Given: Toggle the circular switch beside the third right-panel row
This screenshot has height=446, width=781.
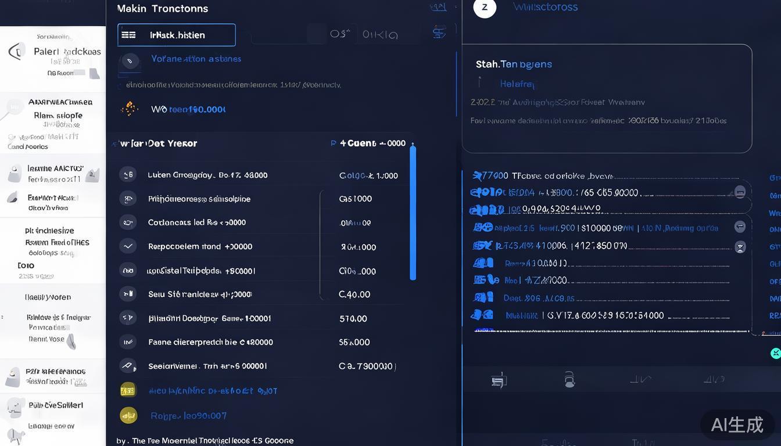Looking at the screenshot, I should [x=740, y=192].
